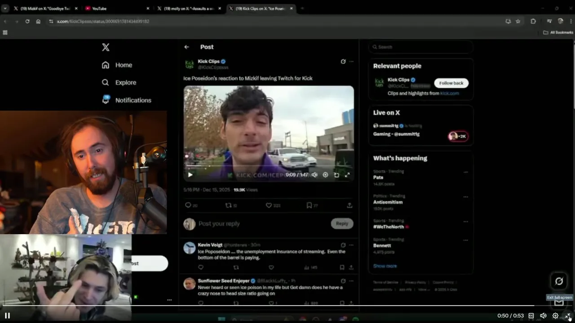The width and height of the screenshot is (575, 323).
Task: Mute the embedded tweet video
Action: (x=314, y=175)
